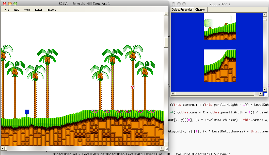
Task: Close the S2LVL Emerald Hill Zone window
Action: click(5, 4)
